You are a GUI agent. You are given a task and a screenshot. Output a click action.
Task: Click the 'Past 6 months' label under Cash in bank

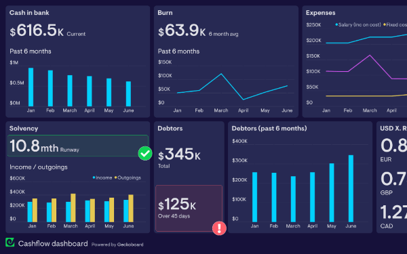point(31,51)
